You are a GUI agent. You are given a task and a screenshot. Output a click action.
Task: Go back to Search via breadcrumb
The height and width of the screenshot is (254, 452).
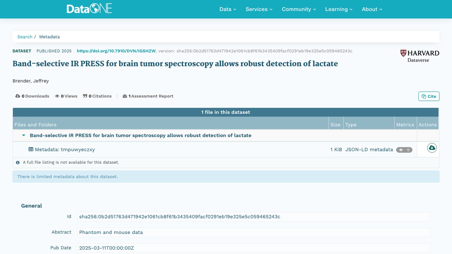[25, 37]
